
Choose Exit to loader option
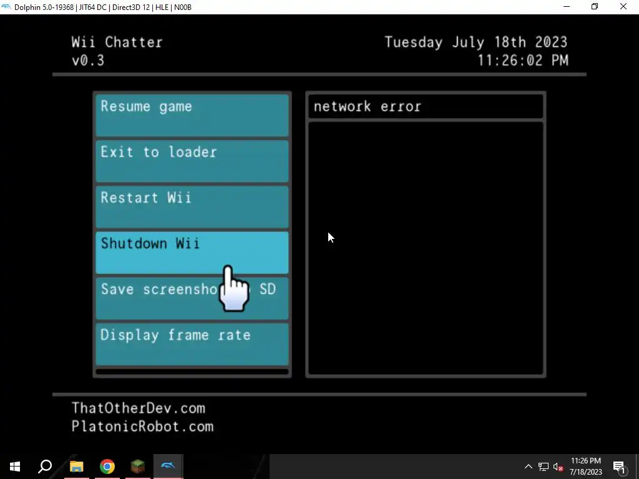coord(192,162)
